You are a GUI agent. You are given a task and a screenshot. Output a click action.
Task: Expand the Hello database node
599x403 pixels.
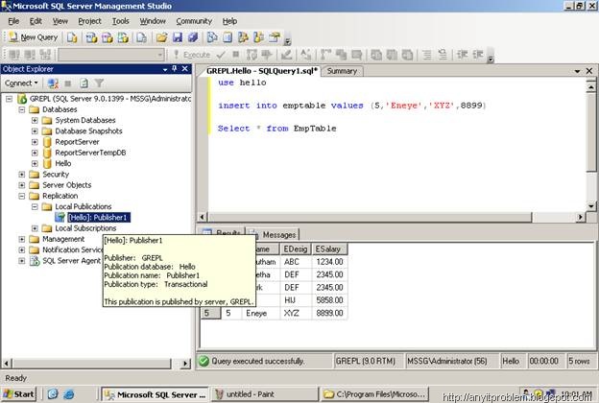pos(35,163)
